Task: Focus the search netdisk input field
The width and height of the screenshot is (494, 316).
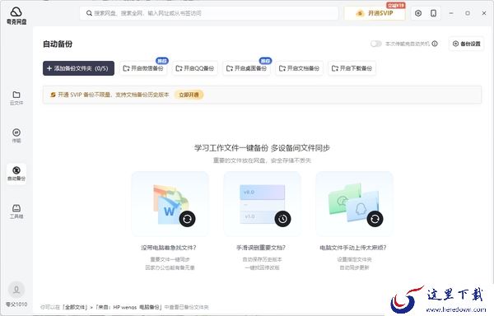Action: [209, 13]
